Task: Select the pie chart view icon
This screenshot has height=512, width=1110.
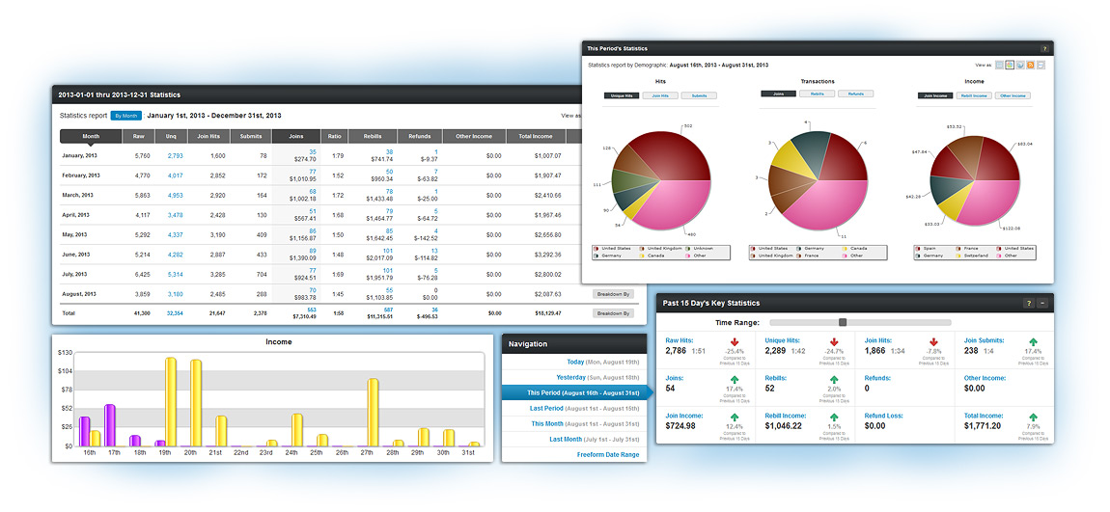Action: 1011,65
